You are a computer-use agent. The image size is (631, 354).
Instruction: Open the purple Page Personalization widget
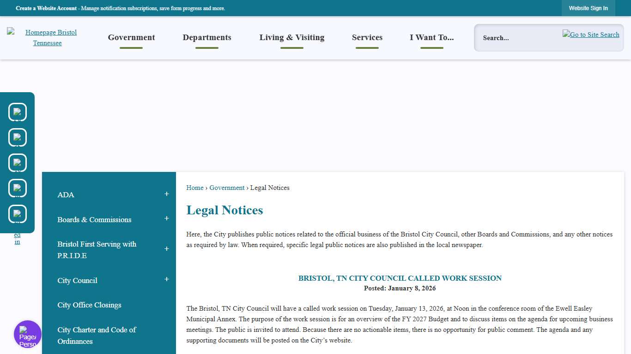(x=28, y=334)
